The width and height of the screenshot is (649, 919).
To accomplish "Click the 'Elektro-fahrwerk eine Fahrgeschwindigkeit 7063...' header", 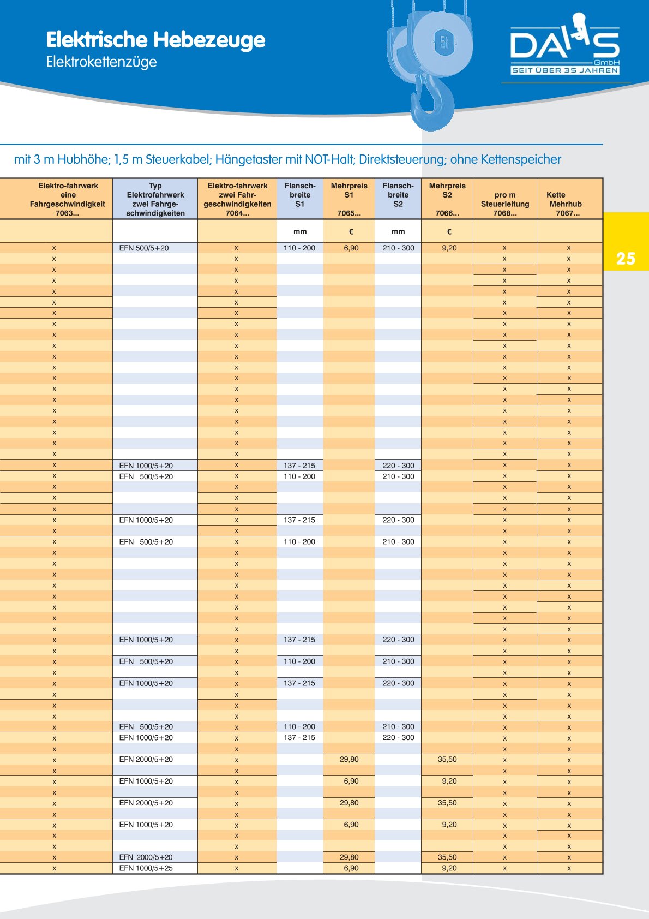I will tap(68, 199).
